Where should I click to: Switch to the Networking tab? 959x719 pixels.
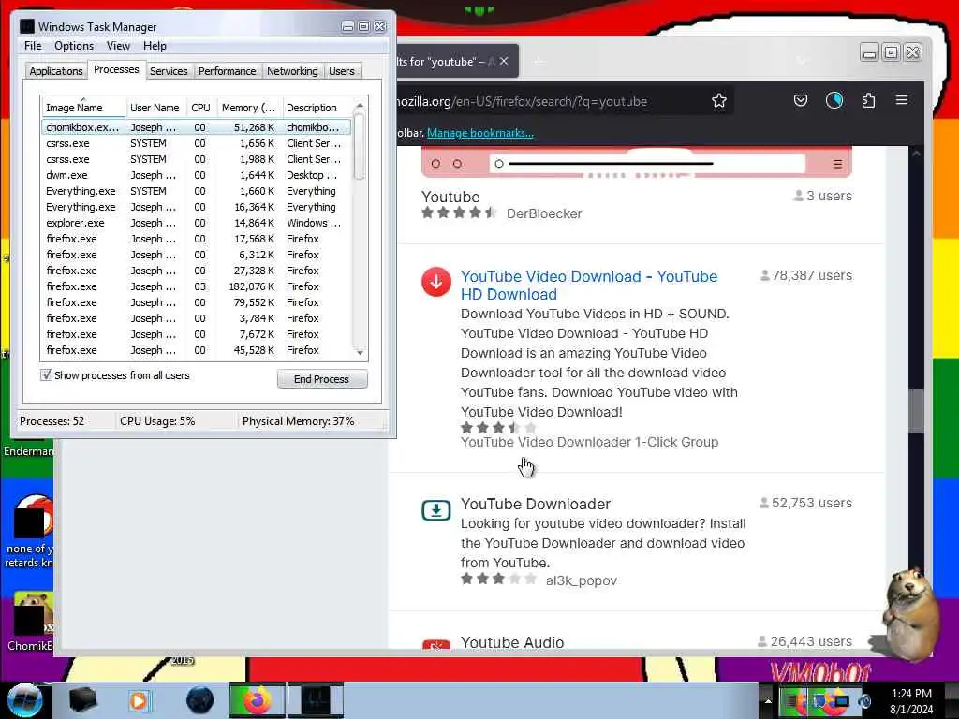click(x=292, y=71)
